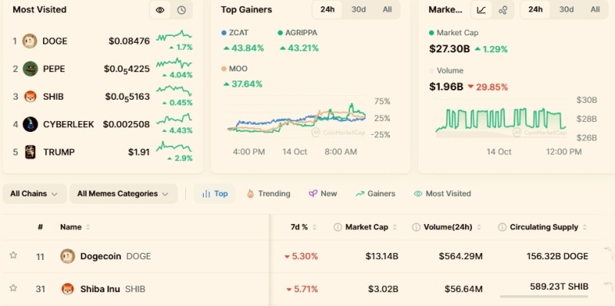Switch Most Visited to clock view

(181, 10)
